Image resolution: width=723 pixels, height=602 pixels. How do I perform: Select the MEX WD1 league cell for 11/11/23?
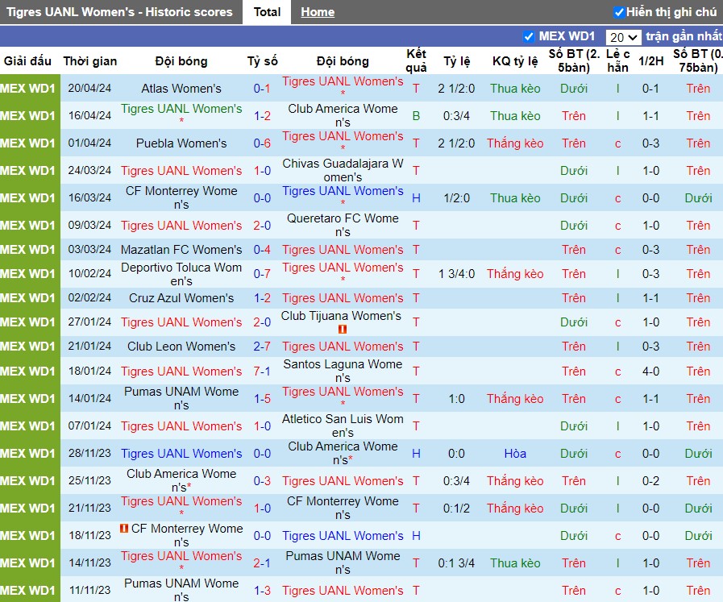30,590
